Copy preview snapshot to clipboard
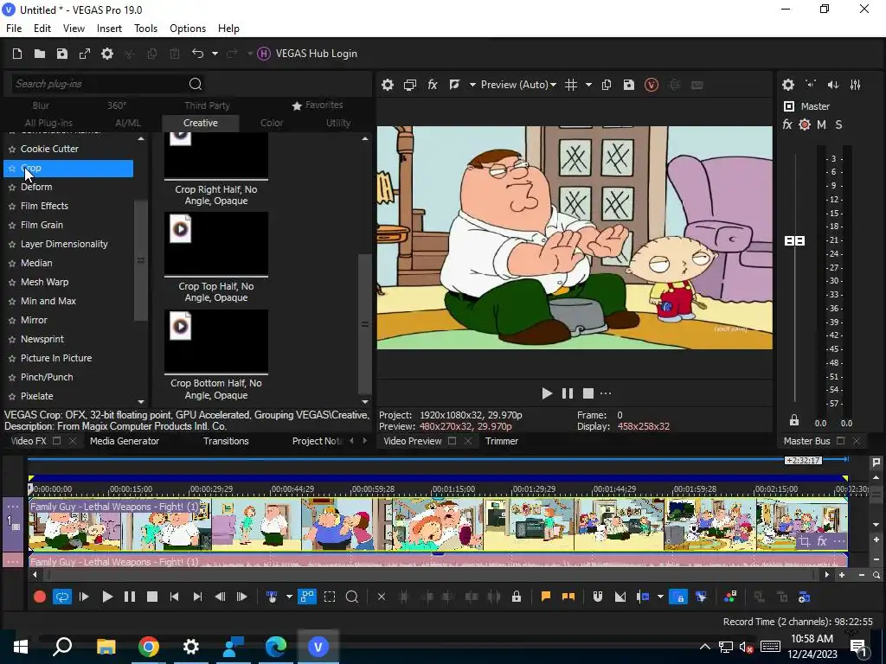Screen dimensions: 886x664 [607, 85]
